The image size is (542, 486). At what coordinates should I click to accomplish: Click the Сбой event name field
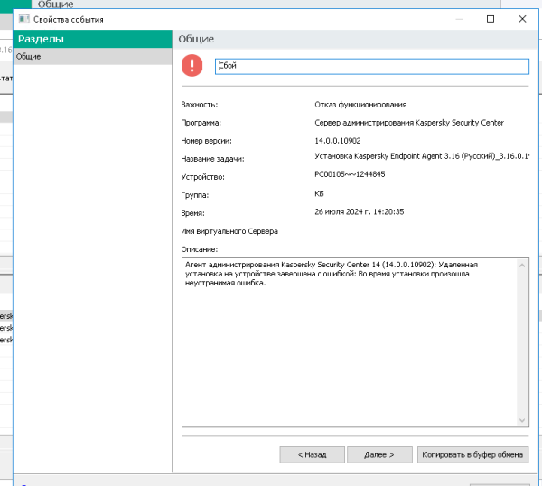coord(370,67)
